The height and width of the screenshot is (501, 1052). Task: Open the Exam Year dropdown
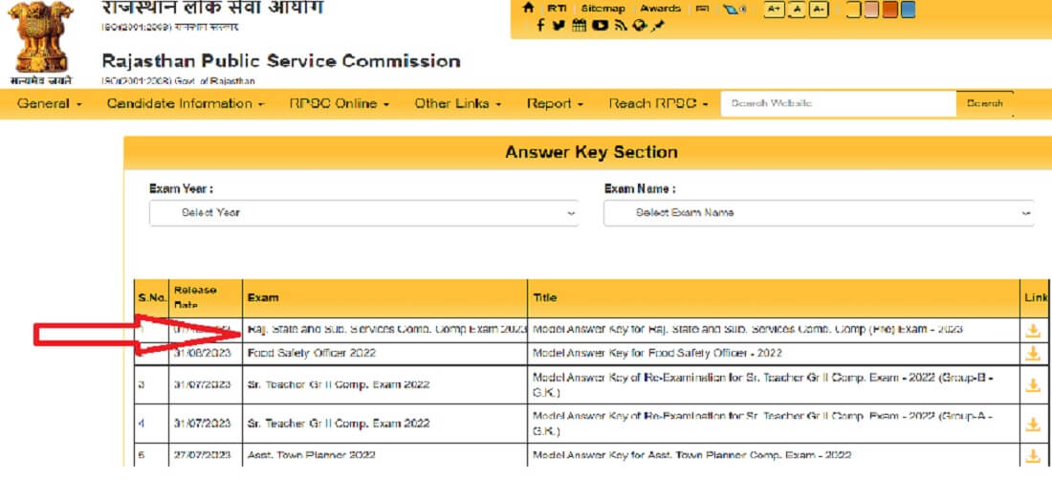[x=363, y=213]
